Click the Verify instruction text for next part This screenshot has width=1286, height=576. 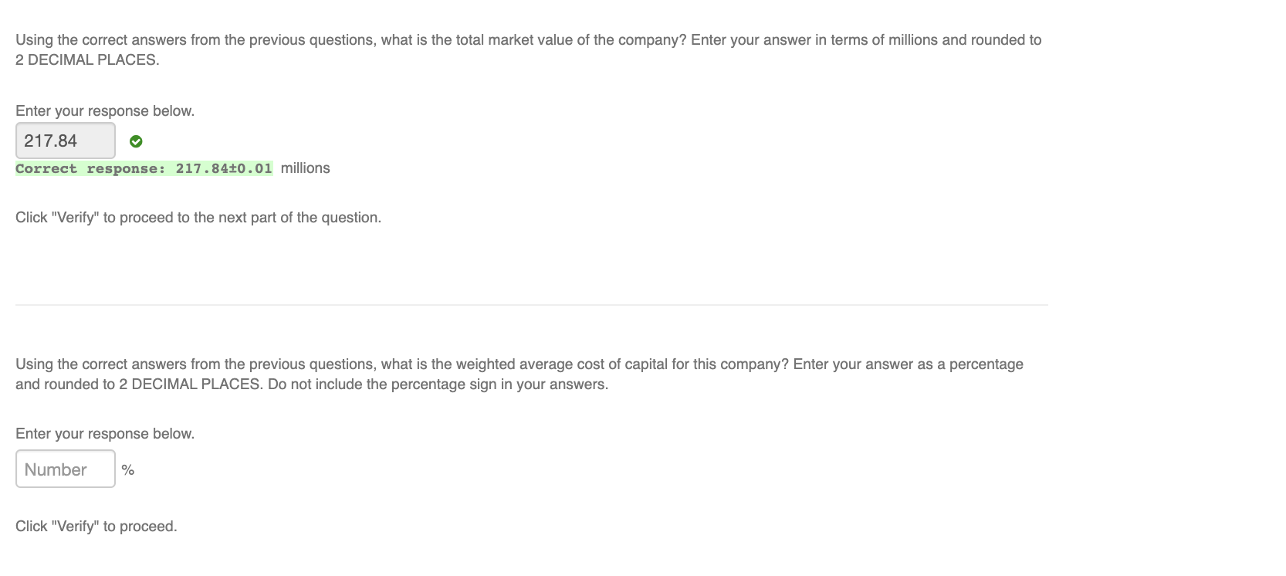[x=198, y=217]
